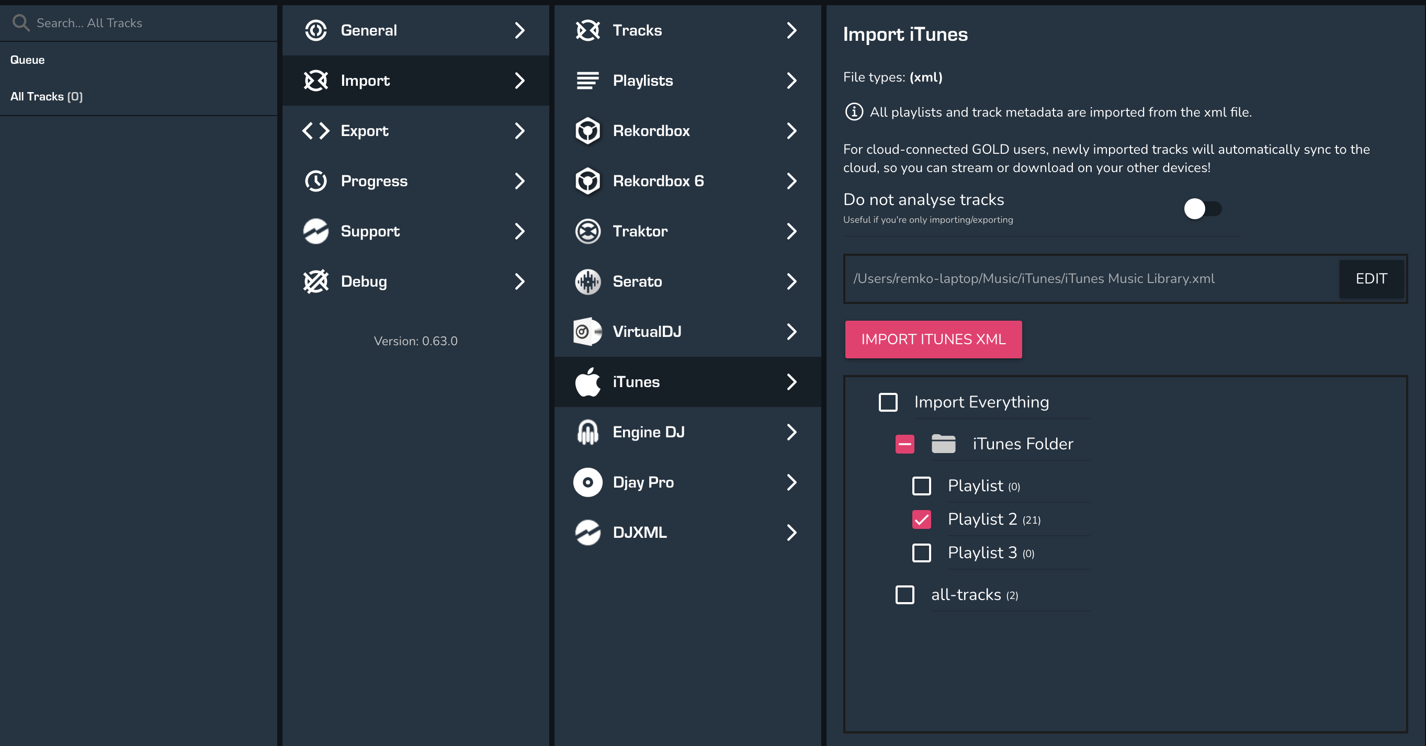This screenshot has height=746, width=1426.
Task: Check the Playlist (0) checkbox
Action: pos(922,486)
